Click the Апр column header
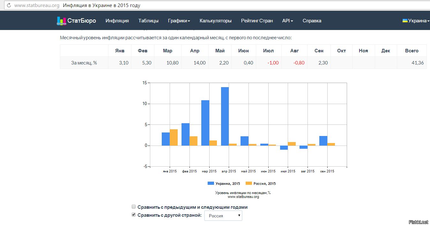The width and height of the screenshot is (430, 226). [x=195, y=51]
